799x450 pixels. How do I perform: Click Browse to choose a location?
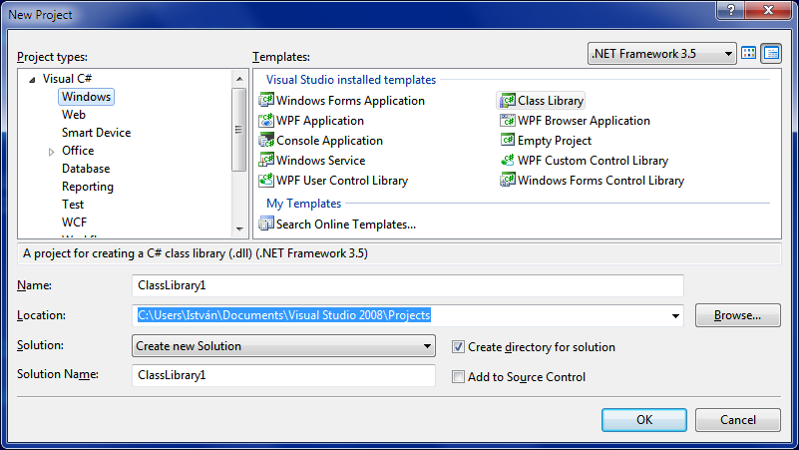coord(738,315)
